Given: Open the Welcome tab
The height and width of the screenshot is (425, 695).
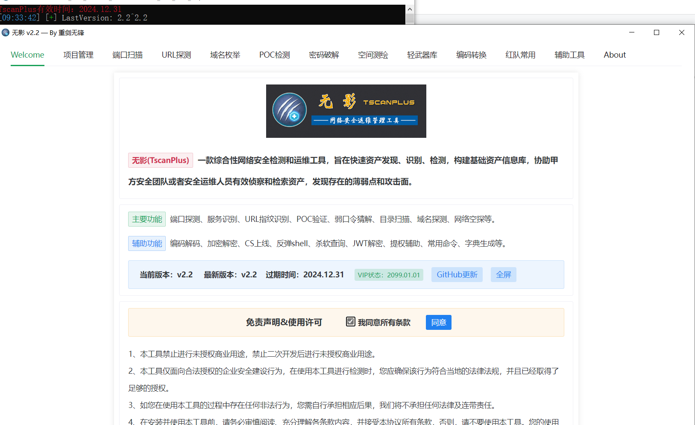Looking at the screenshot, I should click(x=27, y=55).
